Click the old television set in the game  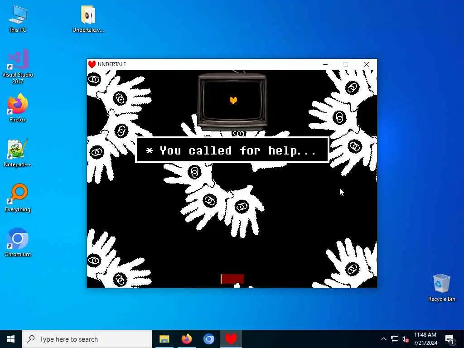coord(232,101)
